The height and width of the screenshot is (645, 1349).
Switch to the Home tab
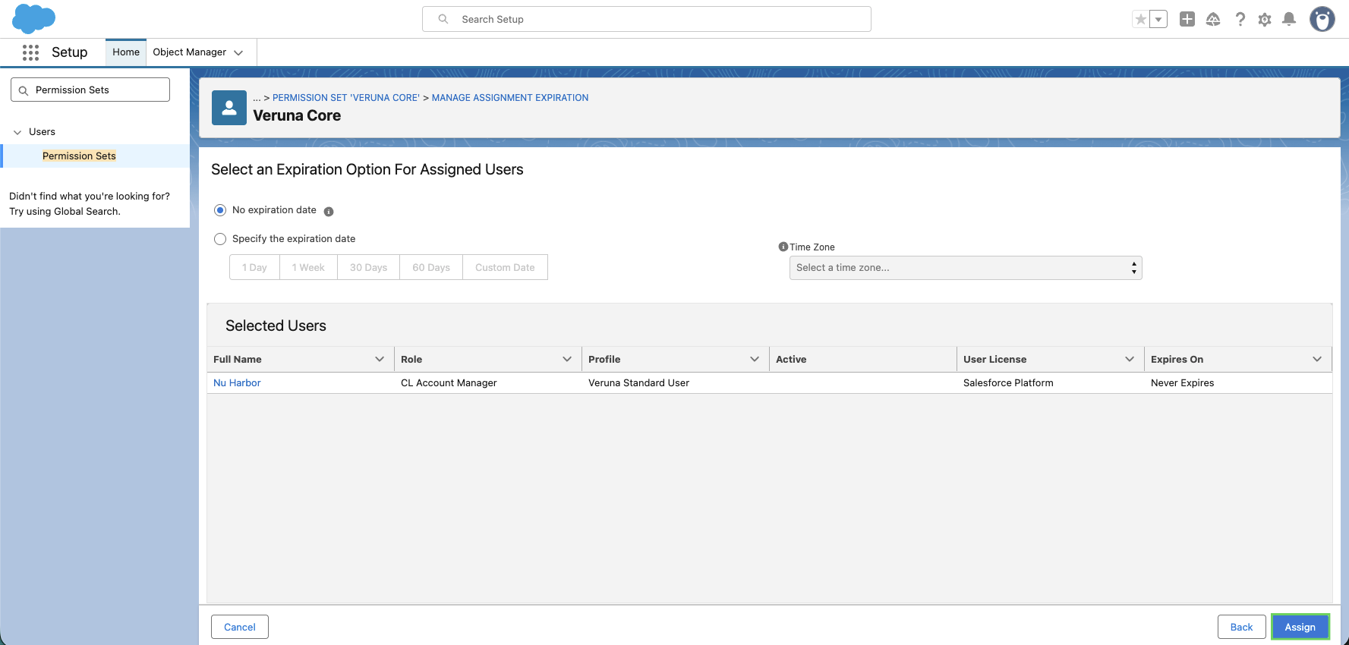tap(126, 52)
